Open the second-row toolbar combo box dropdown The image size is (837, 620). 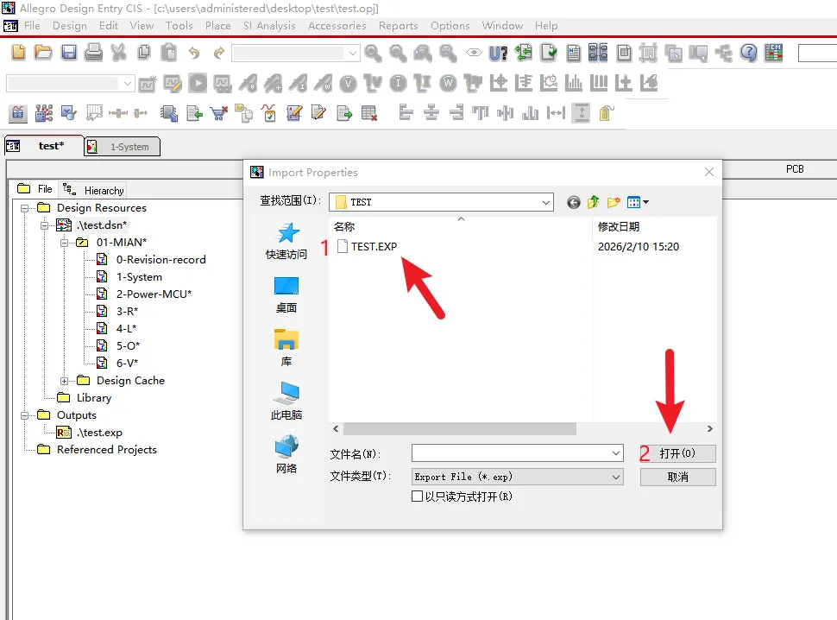[127, 83]
